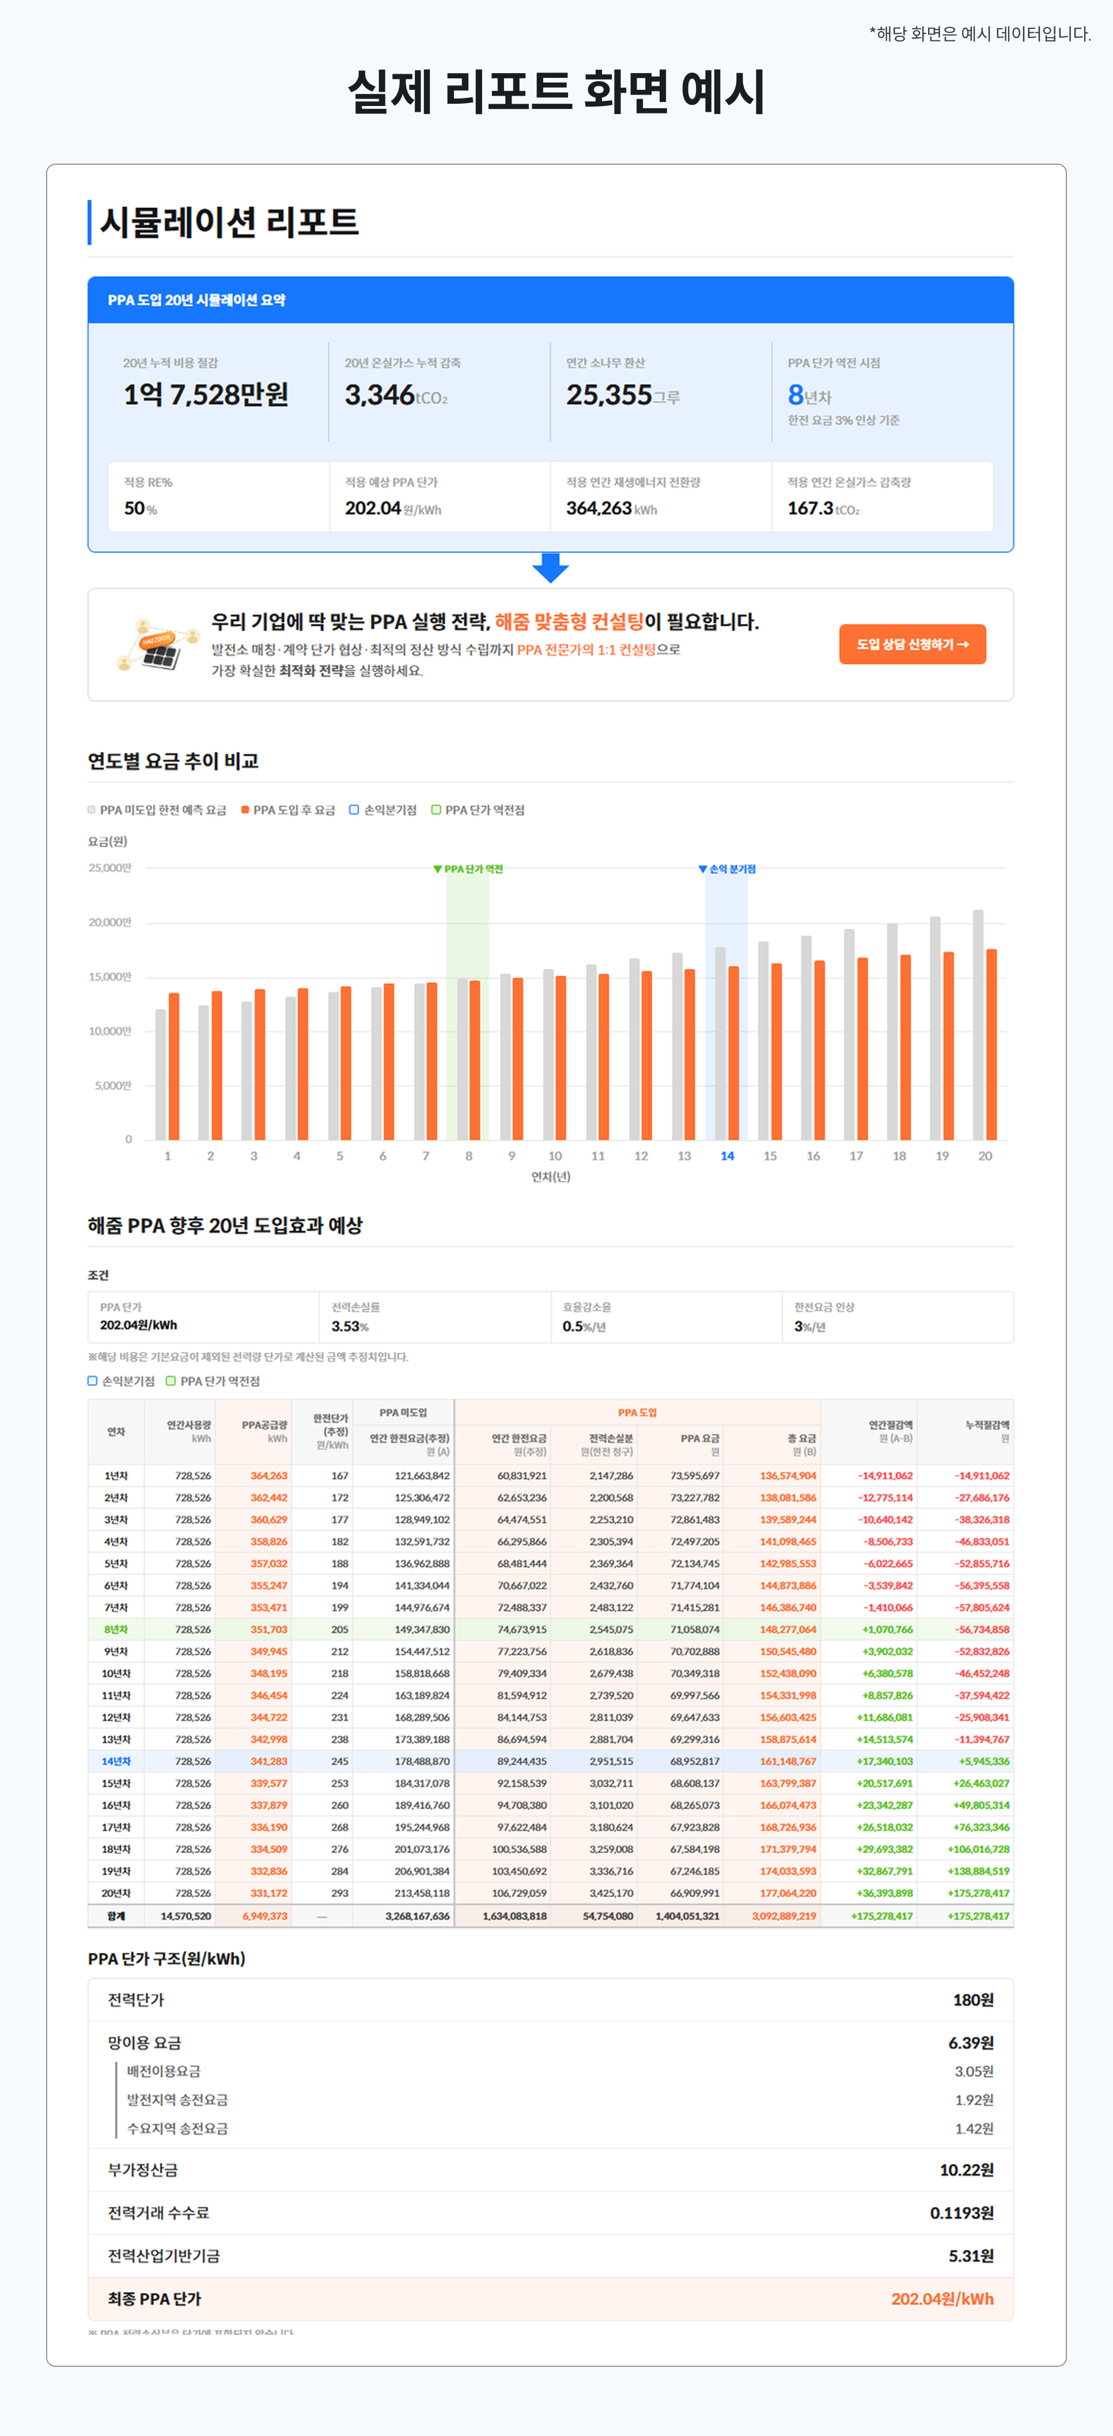
Task: Toggle the 손익분기점 legend above the chart
Action: (x=383, y=810)
